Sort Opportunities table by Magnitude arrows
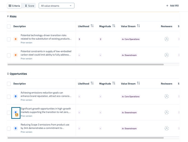 [114, 83]
